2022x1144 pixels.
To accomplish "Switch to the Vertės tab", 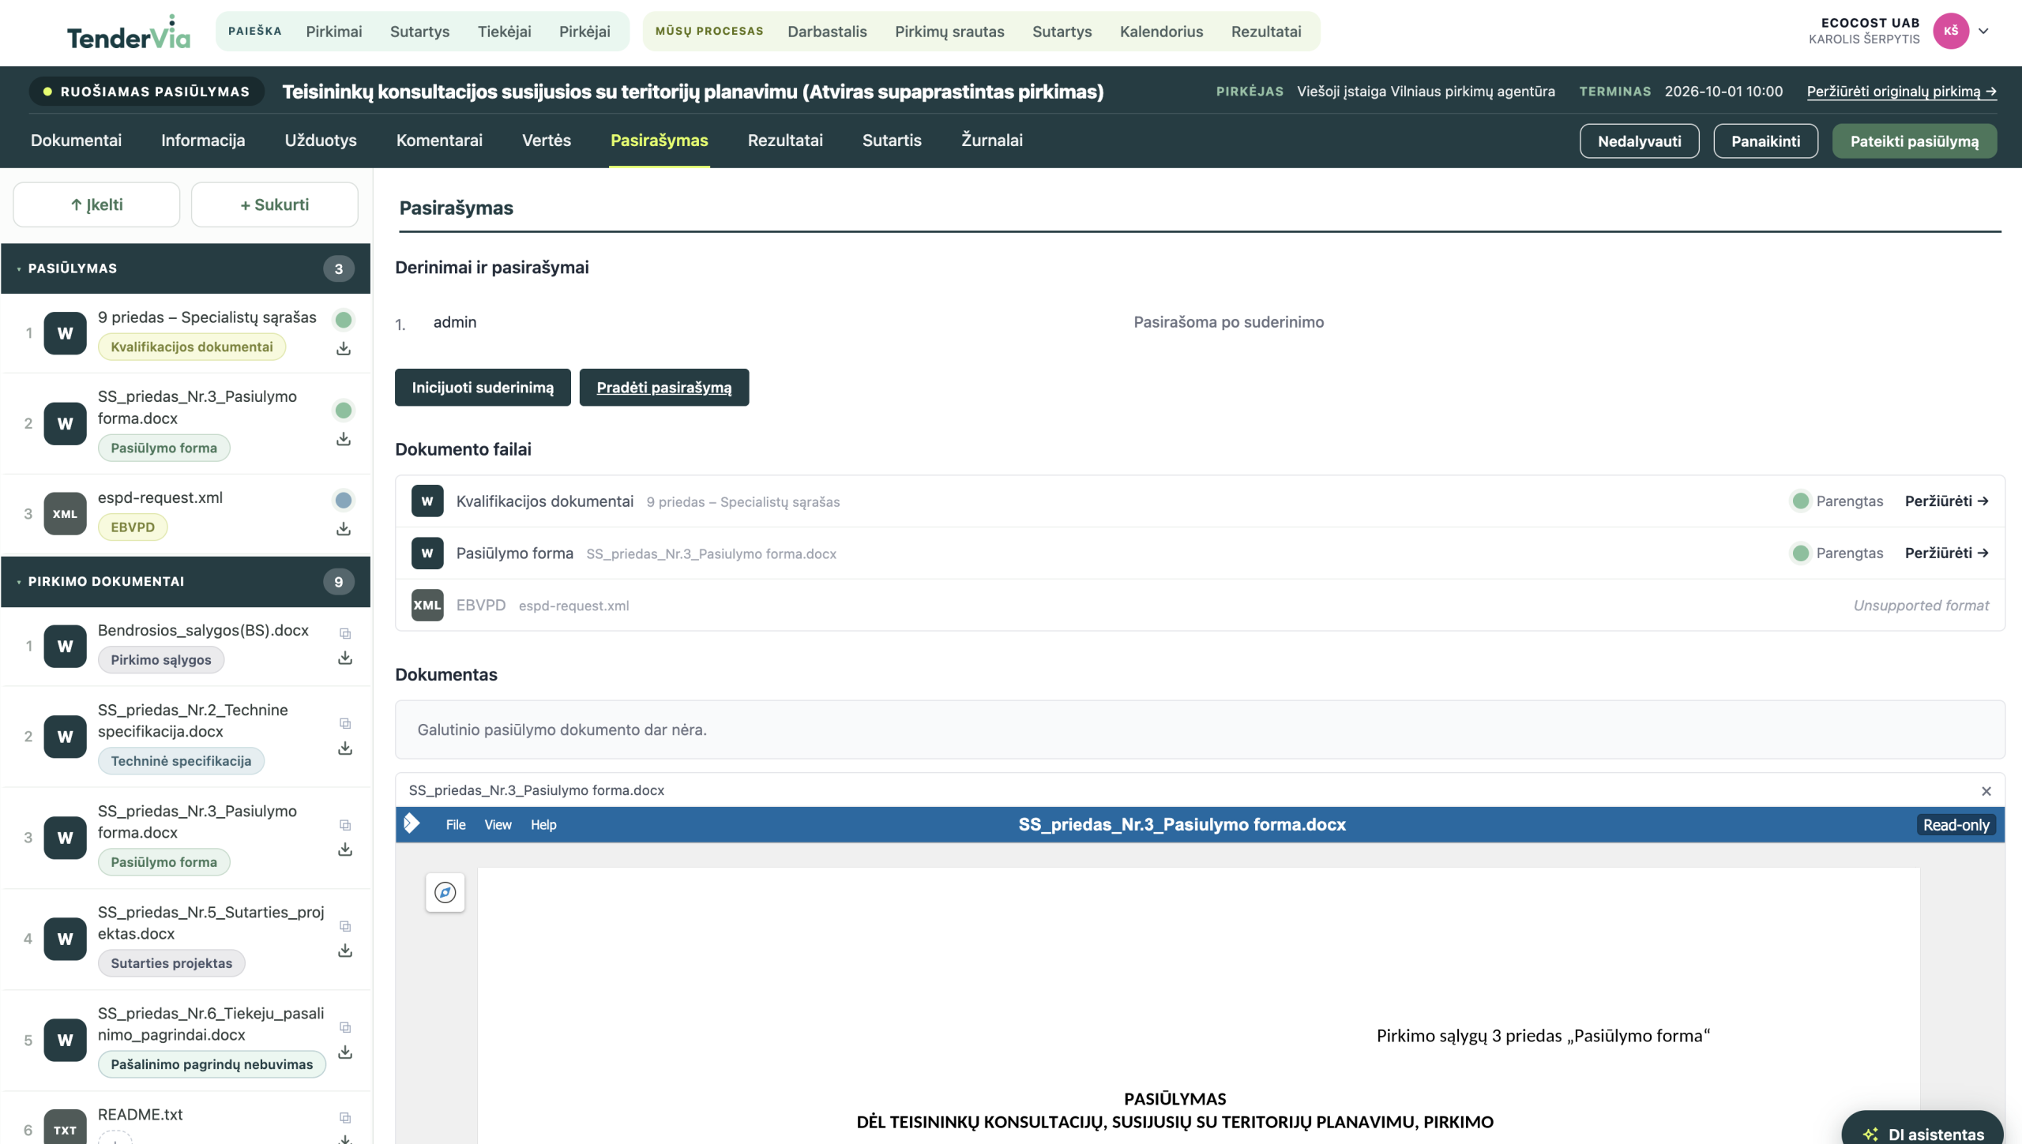I will (547, 141).
